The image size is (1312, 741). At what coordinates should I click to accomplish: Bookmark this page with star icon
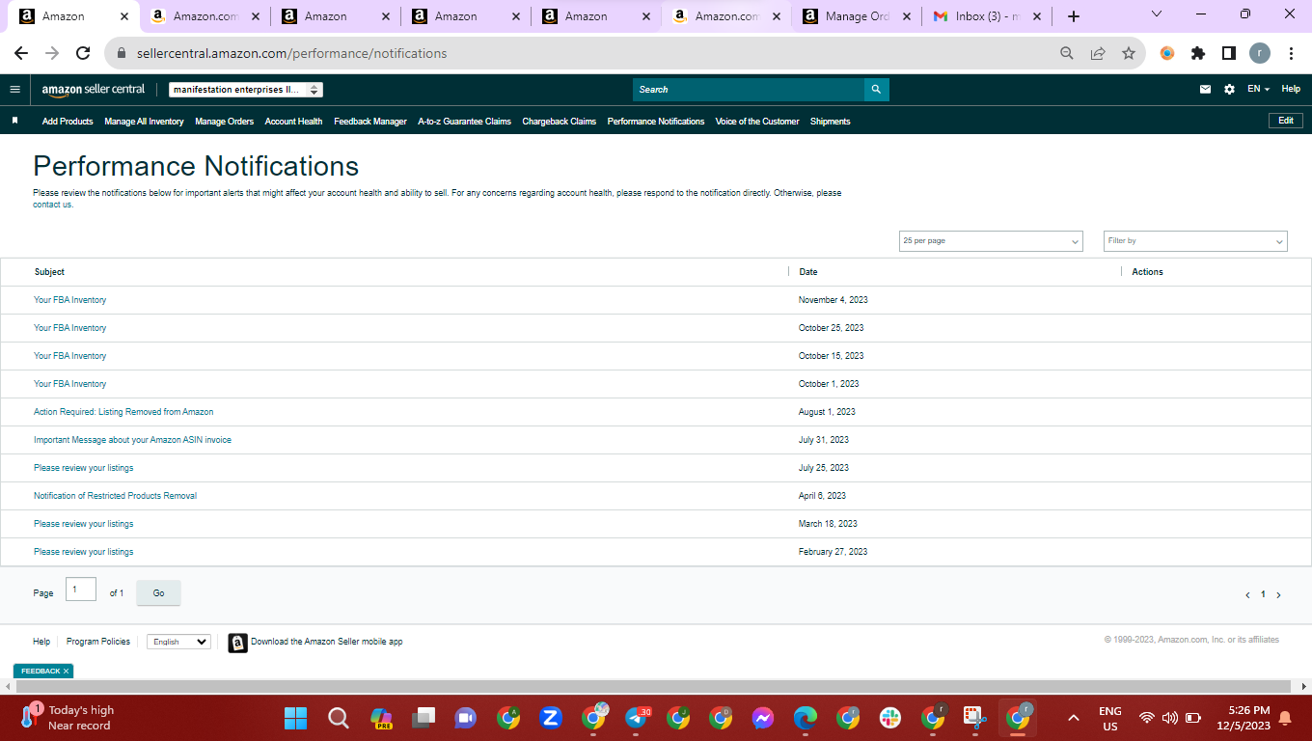coord(1128,54)
